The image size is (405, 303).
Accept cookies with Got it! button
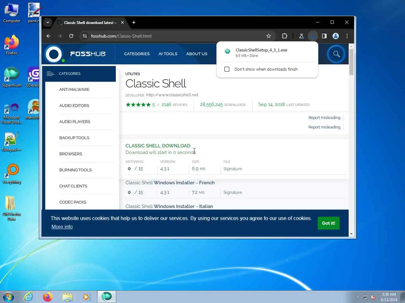(x=328, y=223)
